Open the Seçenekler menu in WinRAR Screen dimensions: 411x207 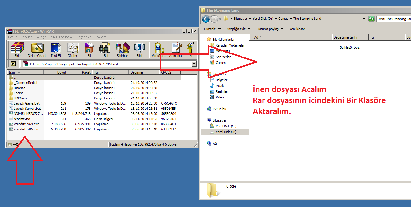(85, 37)
